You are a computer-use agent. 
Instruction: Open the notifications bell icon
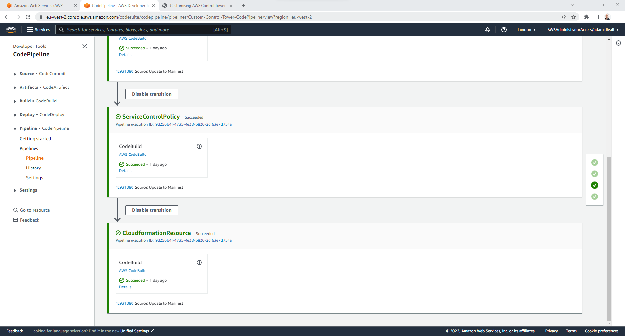point(488,30)
